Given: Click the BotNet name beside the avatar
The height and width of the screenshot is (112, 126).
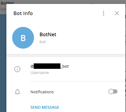Looking at the screenshot, I should (48, 34).
